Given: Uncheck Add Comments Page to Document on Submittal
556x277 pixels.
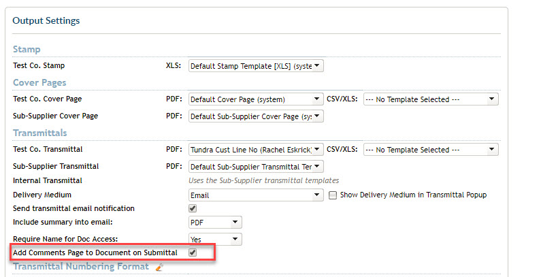Looking at the screenshot, I should [x=193, y=252].
